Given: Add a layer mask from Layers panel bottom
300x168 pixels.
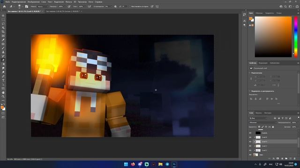Looking at the screenshot, I should click(x=277, y=159).
